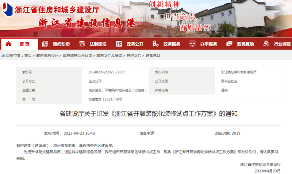This screenshot has width=292, height=174.
Task: Click the 发布机构 label cell
Action: (x=181, y=72)
